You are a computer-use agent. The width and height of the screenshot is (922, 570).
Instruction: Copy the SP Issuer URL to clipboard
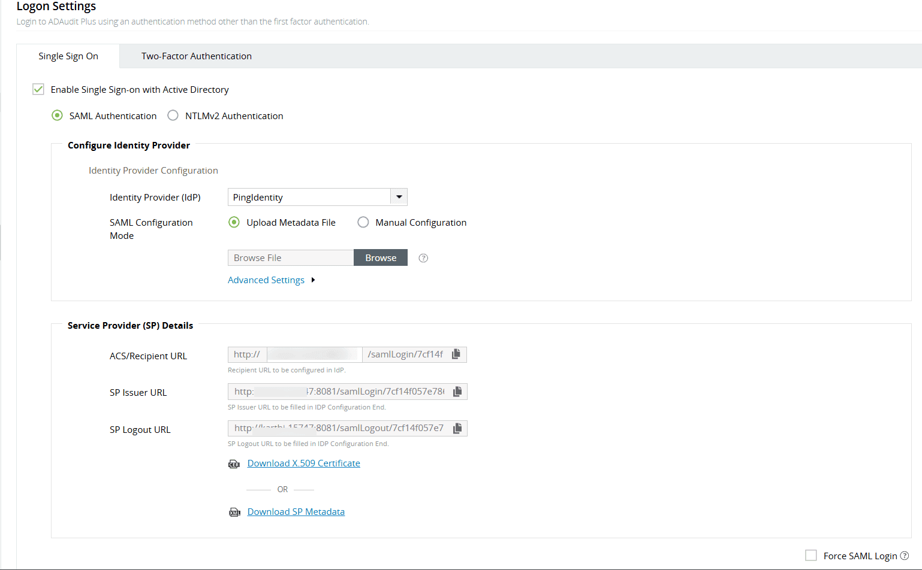[456, 391]
